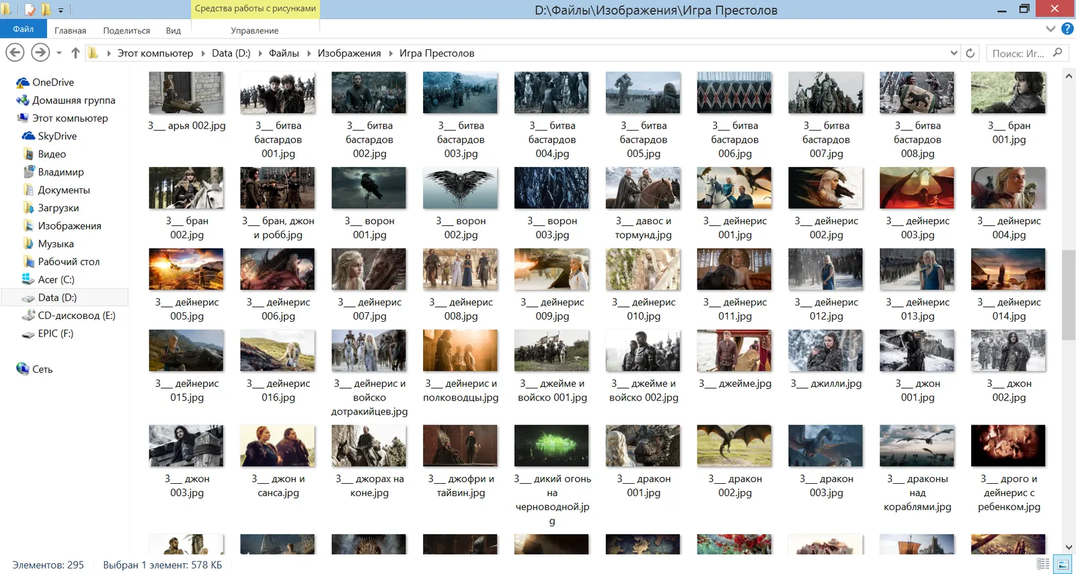This screenshot has height=574, width=1076.
Task: Select the джон и санса.jpg thumbnail
Action: [x=278, y=445]
